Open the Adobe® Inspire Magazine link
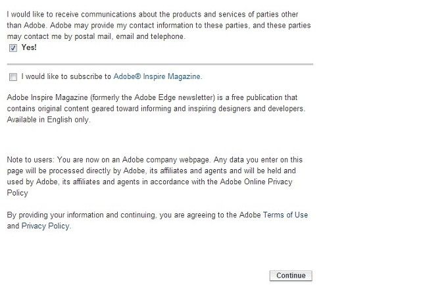421x285 pixels. coord(158,76)
